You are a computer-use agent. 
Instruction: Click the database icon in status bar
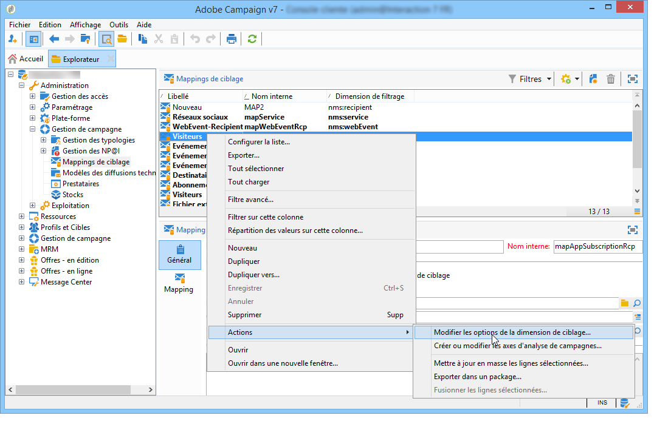[x=624, y=403]
